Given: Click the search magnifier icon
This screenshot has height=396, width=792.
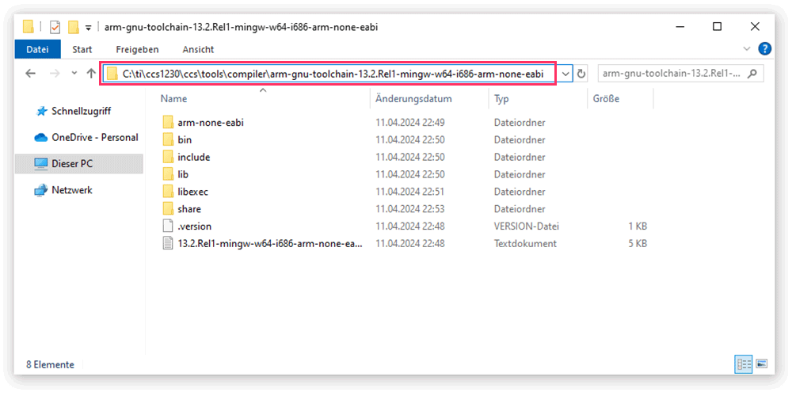Looking at the screenshot, I should [752, 74].
